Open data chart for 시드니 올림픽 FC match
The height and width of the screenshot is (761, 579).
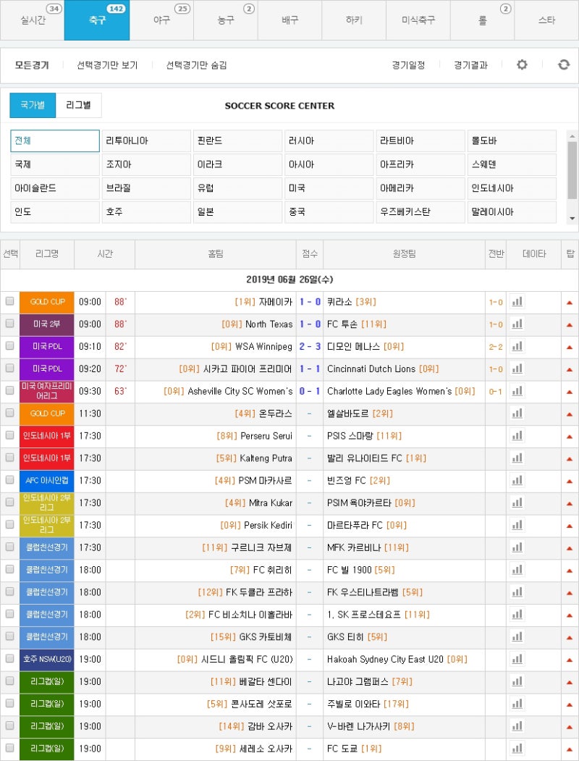[517, 659]
